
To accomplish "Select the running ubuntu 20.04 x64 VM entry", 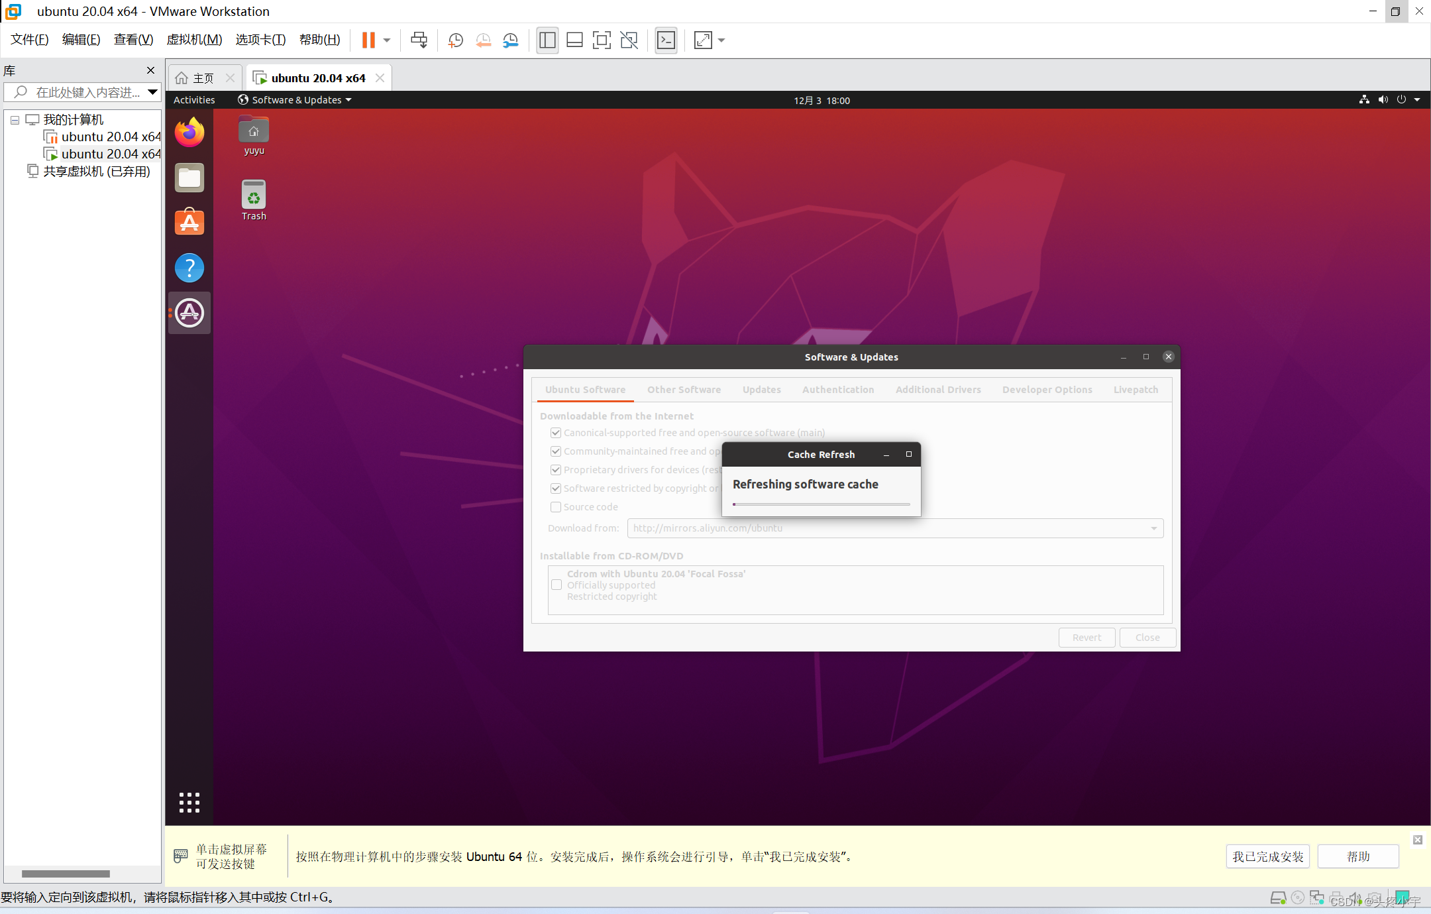I will [103, 154].
